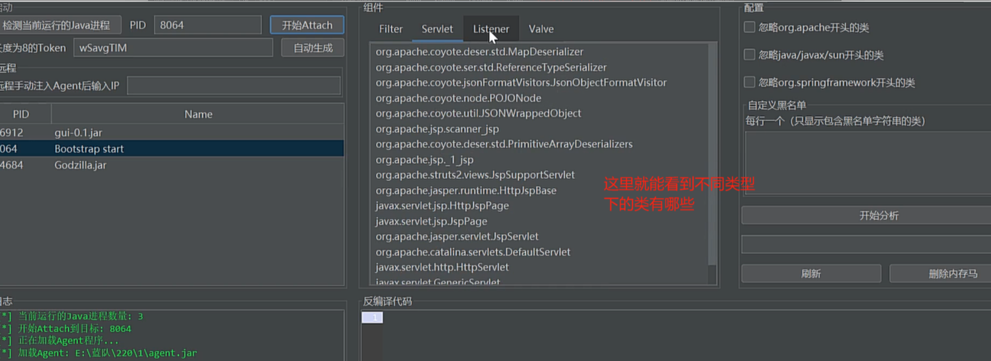Image resolution: width=991 pixels, height=361 pixels.
Task: Click the Name column header
Action: (x=198, y=114)
